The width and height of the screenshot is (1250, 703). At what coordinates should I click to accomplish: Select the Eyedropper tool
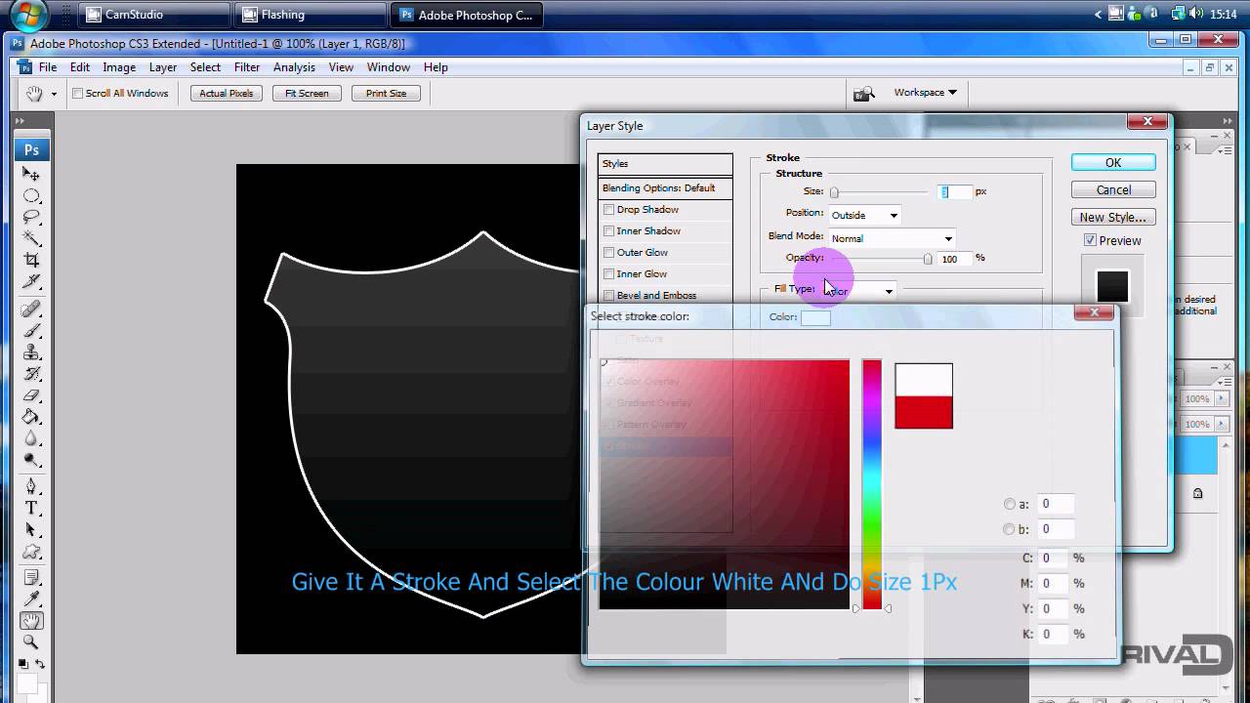pyautogui.click(x=31, y=599)
